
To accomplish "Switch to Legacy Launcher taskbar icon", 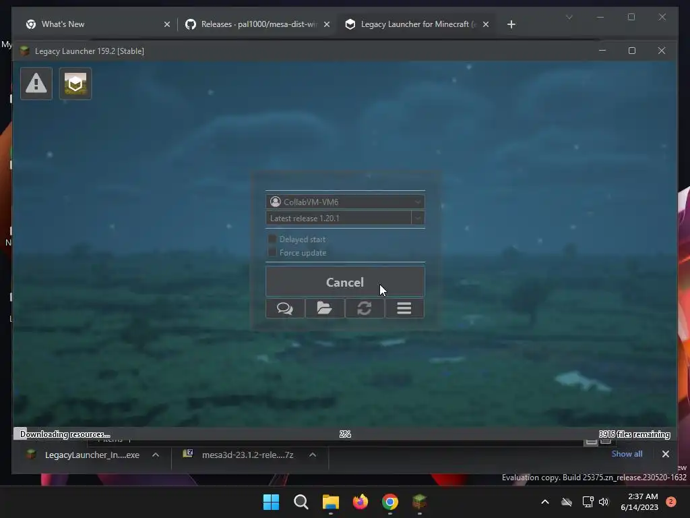I will click(419, 502).
